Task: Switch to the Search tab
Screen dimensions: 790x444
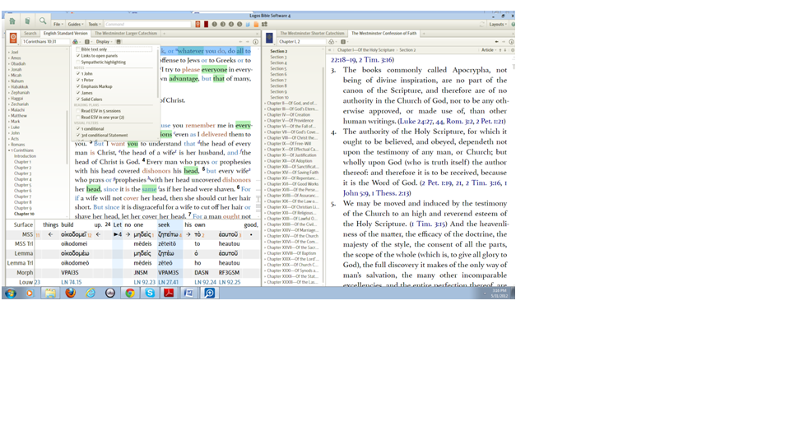Action: tap(30, 33)
